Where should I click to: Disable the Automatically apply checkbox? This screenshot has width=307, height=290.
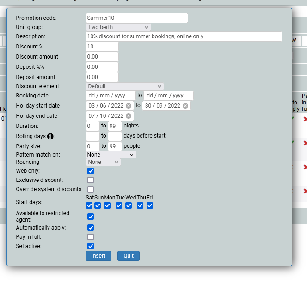pos(91,228)
